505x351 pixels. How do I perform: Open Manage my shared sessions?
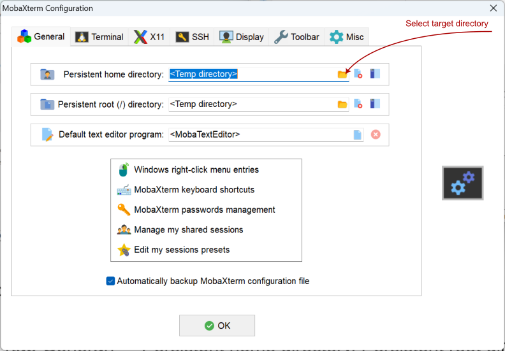point(189,230)
